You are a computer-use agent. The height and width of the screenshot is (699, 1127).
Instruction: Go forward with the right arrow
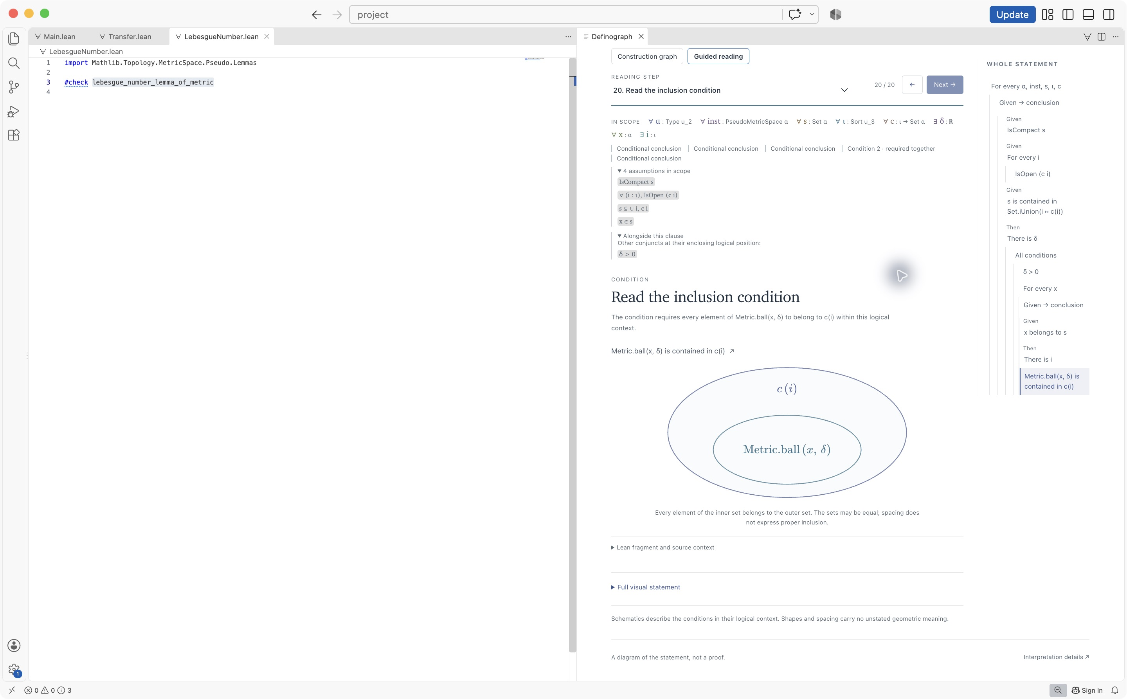click(x=337, y=15)
